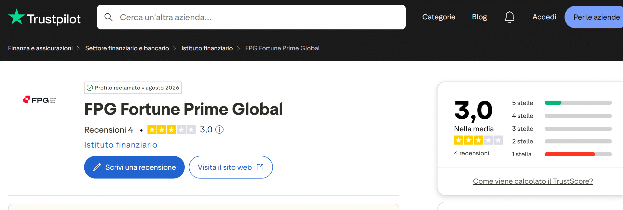Open the Categorie menu
623x210 pixels.
[x=439, y=17]
